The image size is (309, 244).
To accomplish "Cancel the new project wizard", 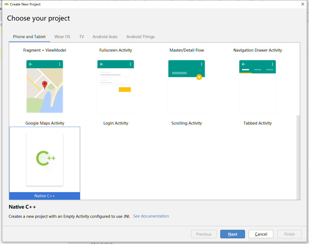I will pos(261,234).
